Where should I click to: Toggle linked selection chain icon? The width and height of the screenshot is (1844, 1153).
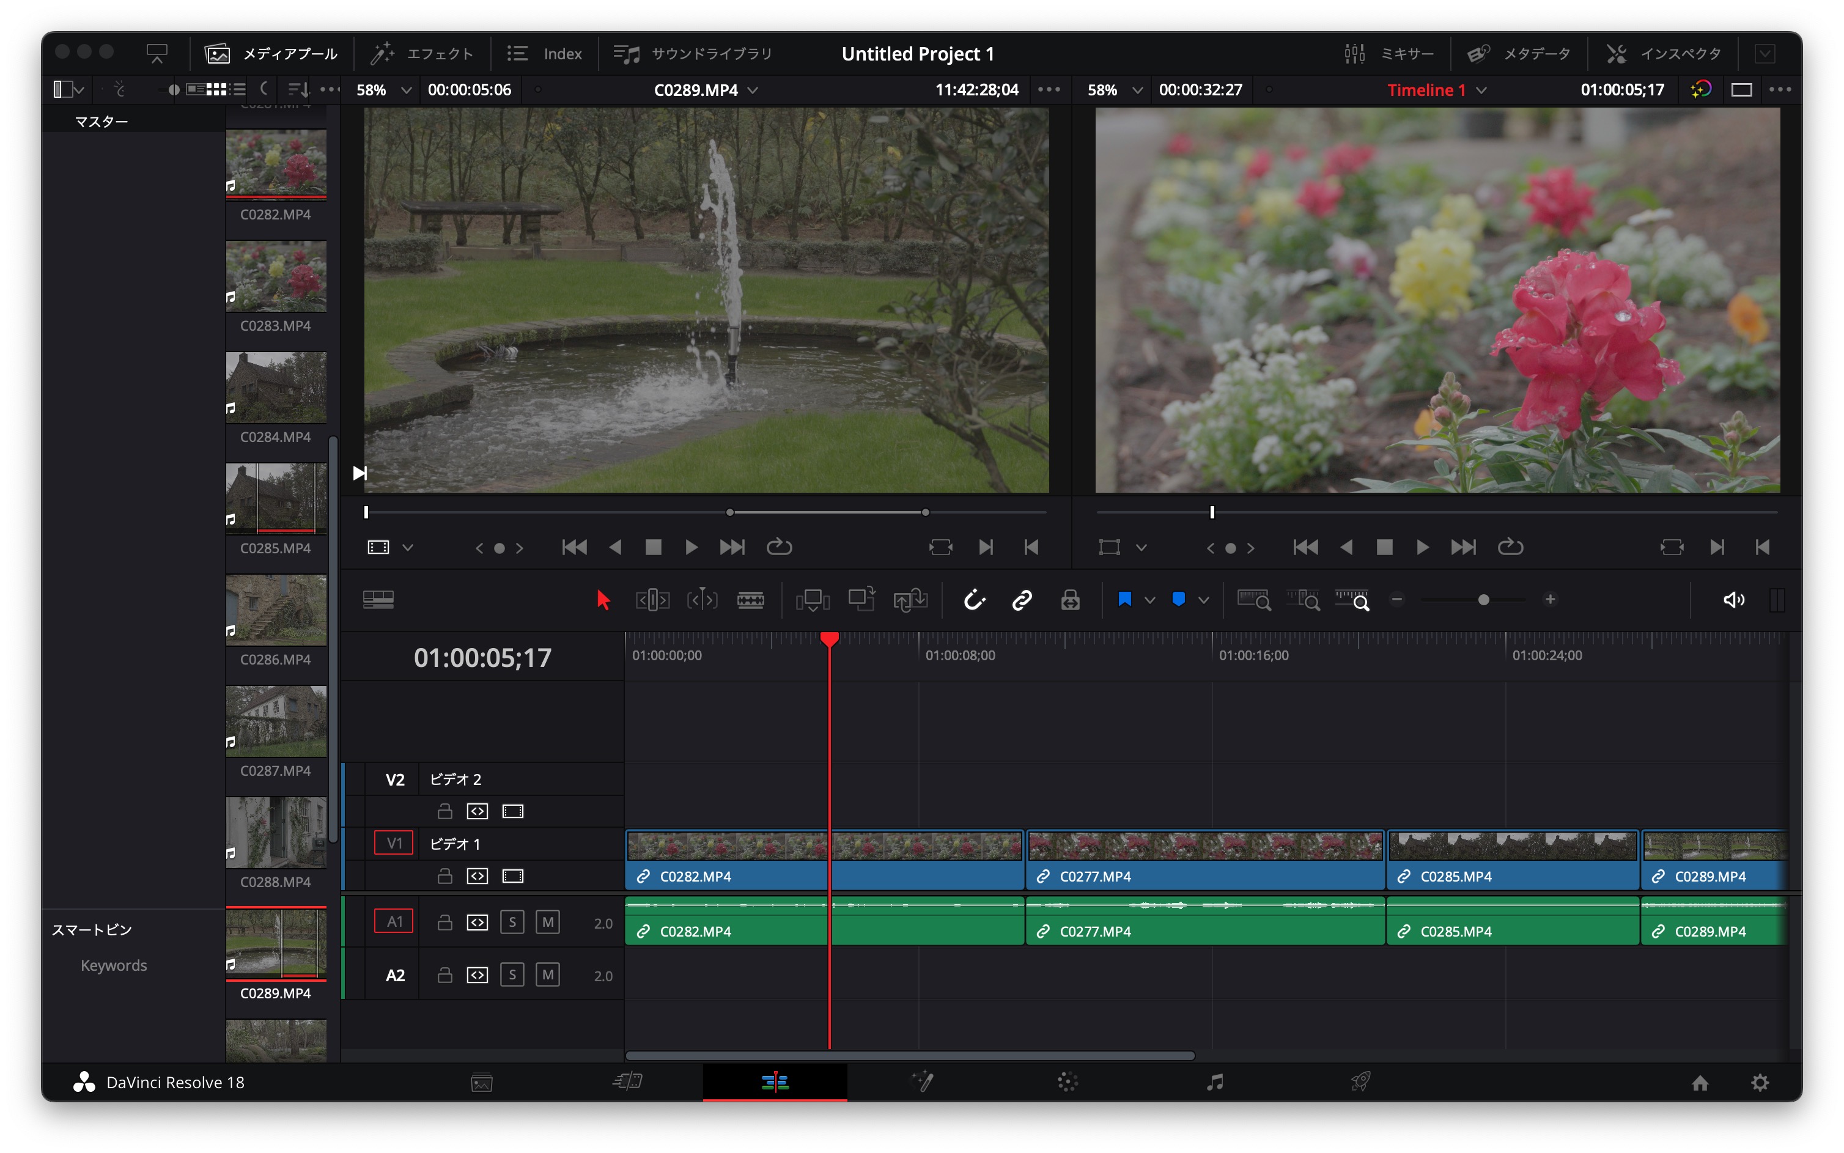click(1022, 600)
